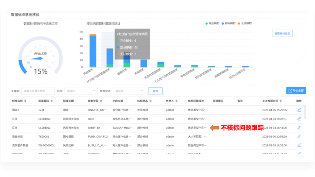Click the 个人客户信息管理系统 chart bar
315x177 pixels.
click(178, 66)
